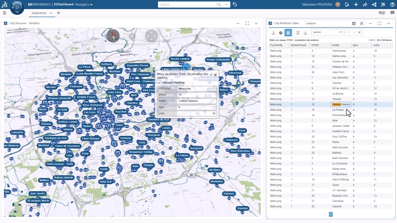Viewport: 397px width, 223px height.
Task: Open the 3DEXPERIENCE compass
Action: (17, 7)
